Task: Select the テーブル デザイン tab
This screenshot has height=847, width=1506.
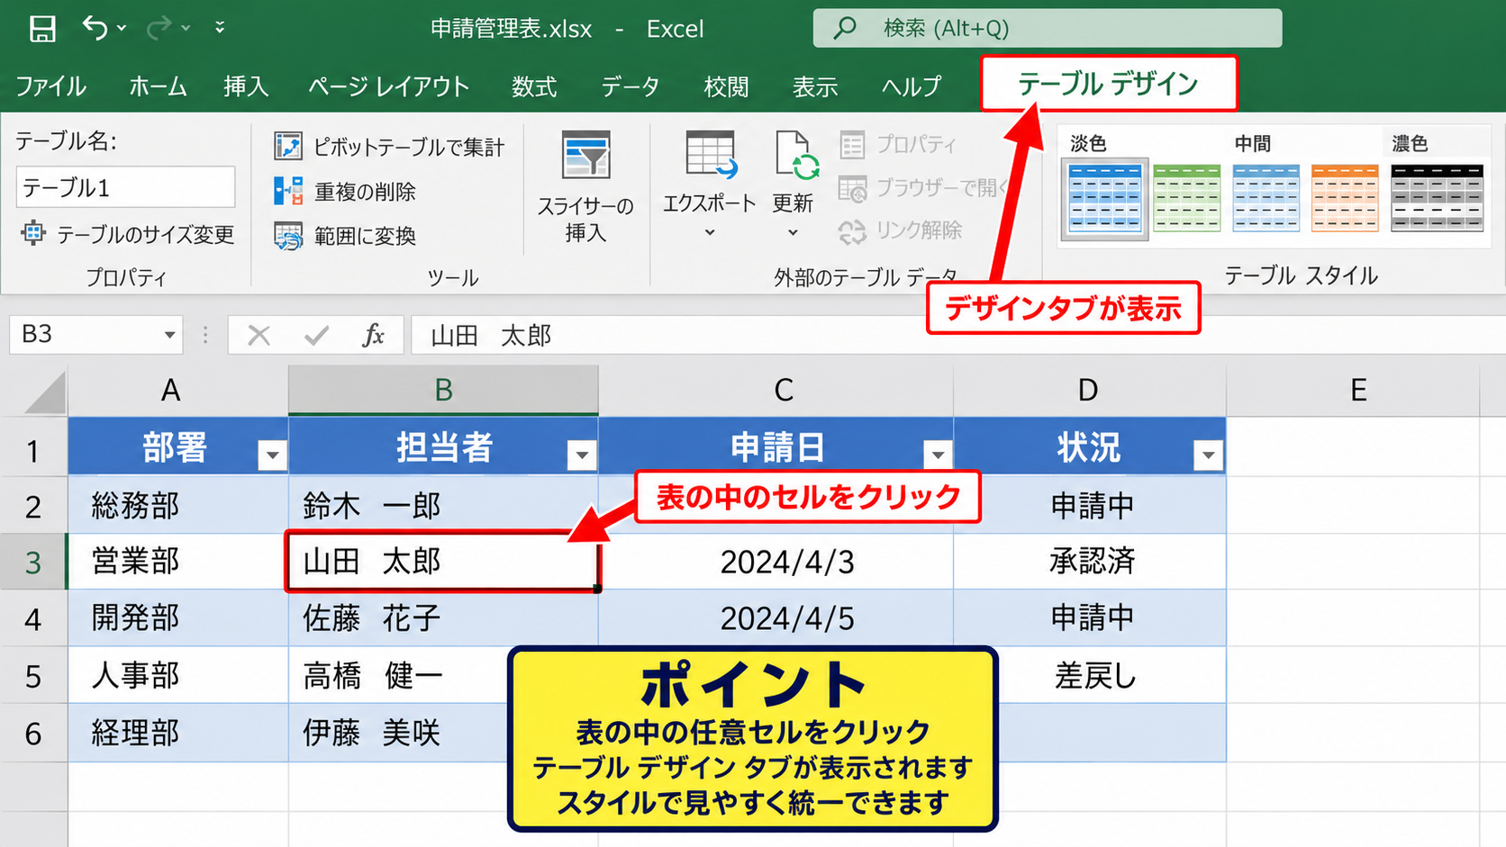Action: pos(1108,84)
